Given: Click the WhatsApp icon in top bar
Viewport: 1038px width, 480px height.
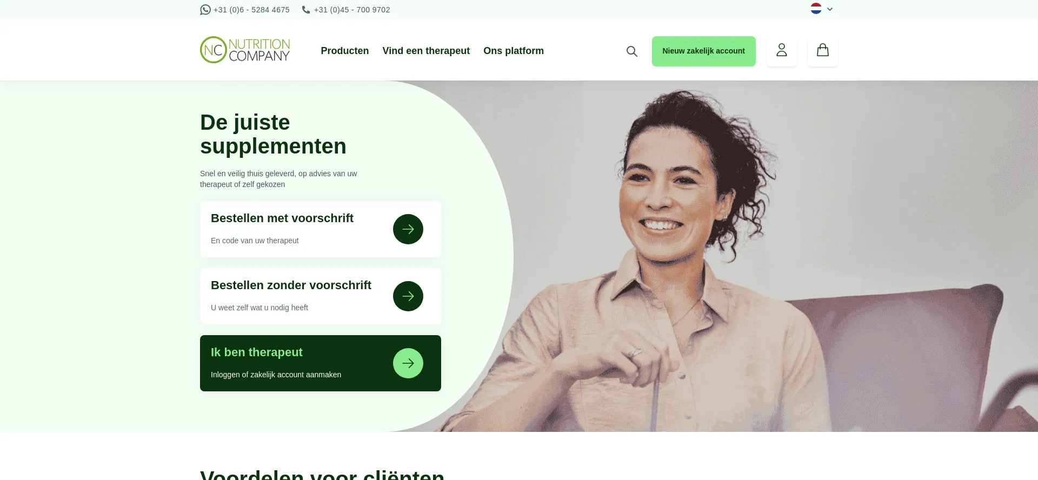Looking at the screenshot, I should coord(205,10).
